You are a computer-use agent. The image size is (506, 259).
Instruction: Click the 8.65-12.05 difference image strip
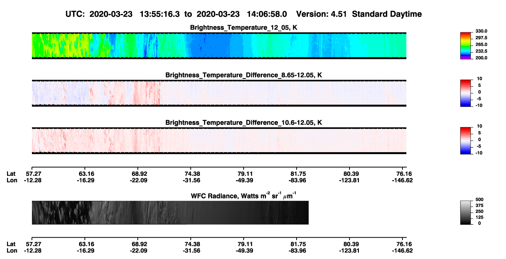coord(219,93)
